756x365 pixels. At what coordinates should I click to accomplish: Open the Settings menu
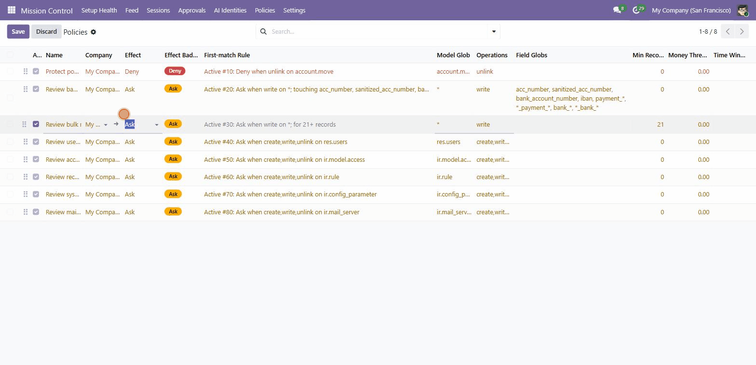(x=294, y=10)
